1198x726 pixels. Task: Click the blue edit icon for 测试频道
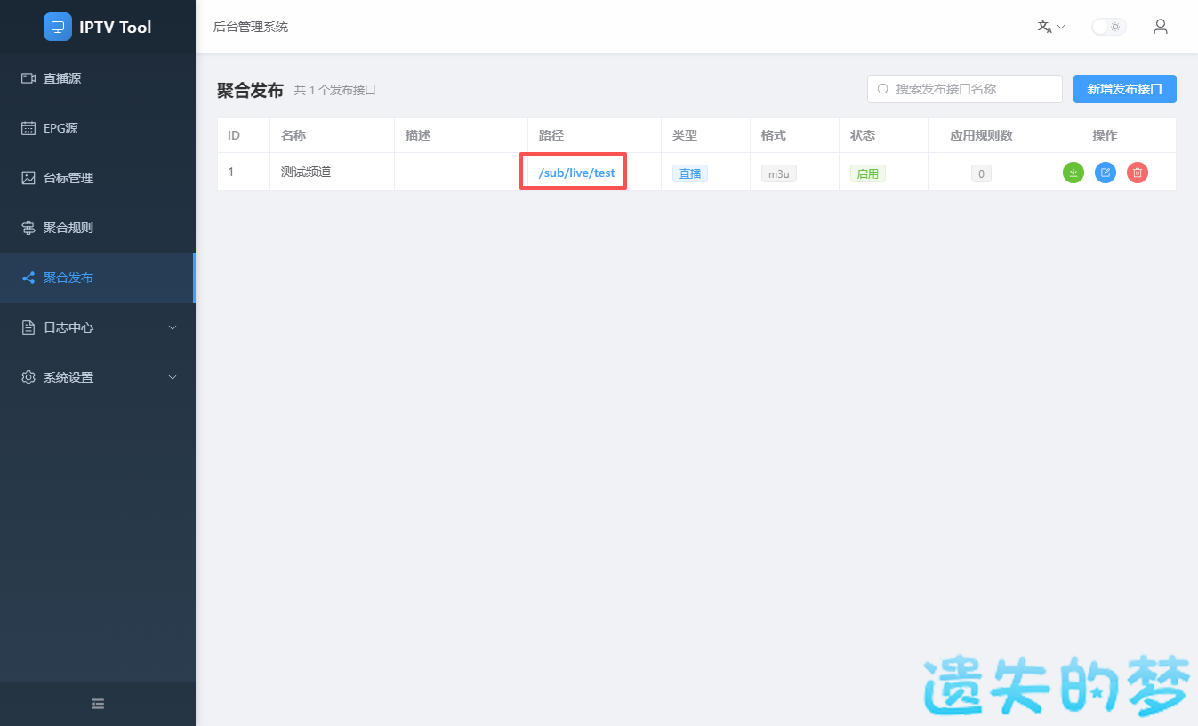click(x=1106, y=173)
